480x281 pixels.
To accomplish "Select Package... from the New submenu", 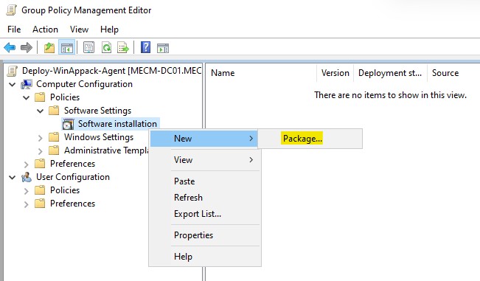I will click(302, 139).
